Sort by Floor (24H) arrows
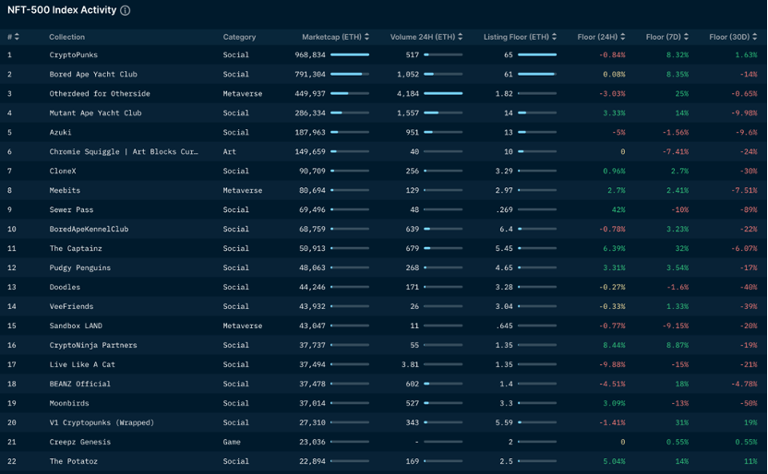Image resolution: width=768 pixels, height=474 pixels. 622,37
